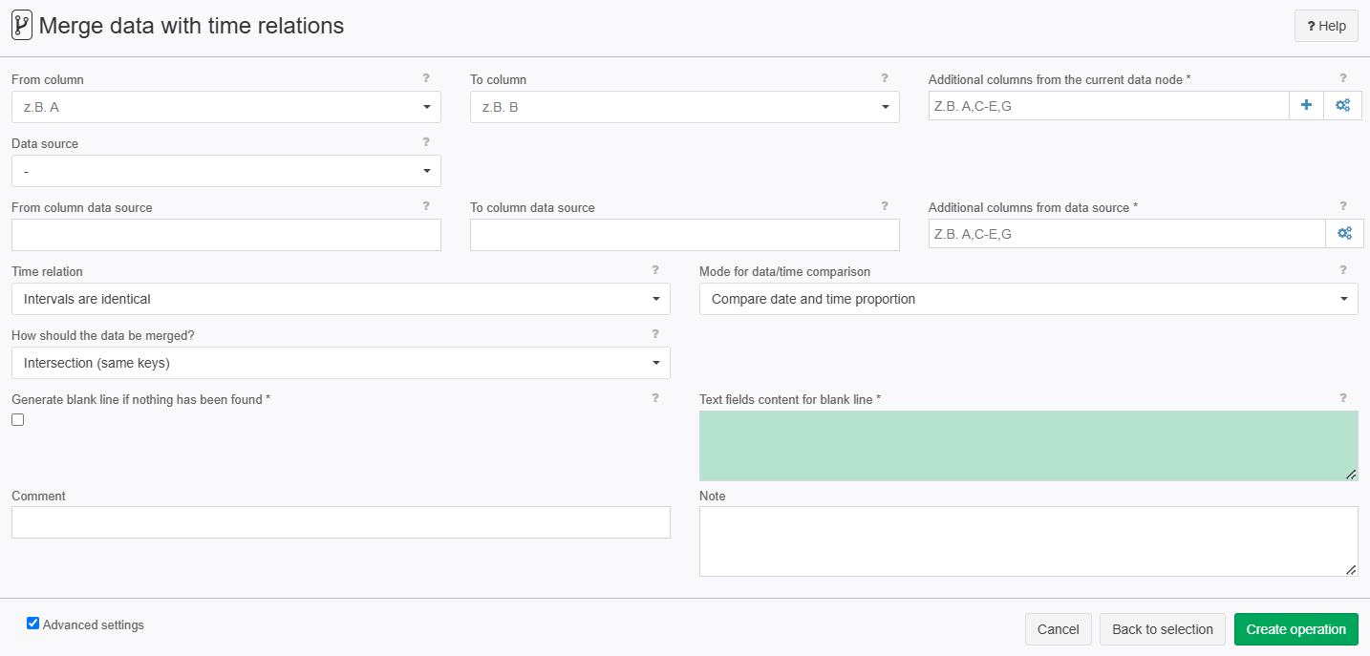Click the merge icon beside the dialog title
Screen dimensions: 1370x656
(x=22, y=26)
